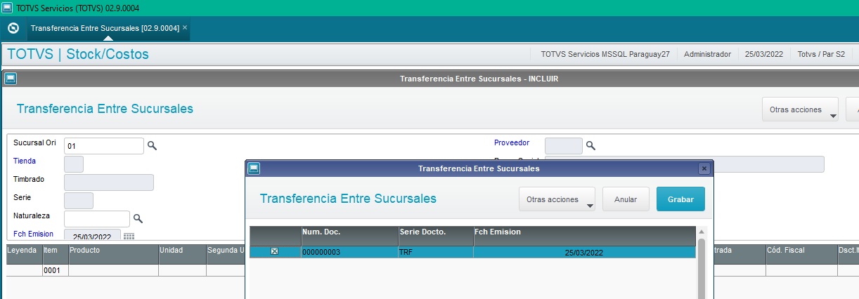Screen dimensions: 859x299
Task: Click the Administrador user label
Action: 707,54
